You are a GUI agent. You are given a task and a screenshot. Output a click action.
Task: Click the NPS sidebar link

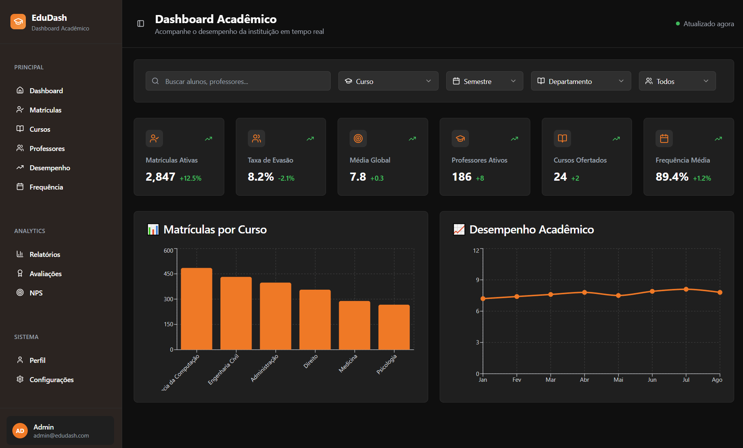pos(36,293)
